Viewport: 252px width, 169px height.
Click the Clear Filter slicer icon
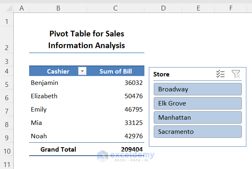tap(236, 74)
